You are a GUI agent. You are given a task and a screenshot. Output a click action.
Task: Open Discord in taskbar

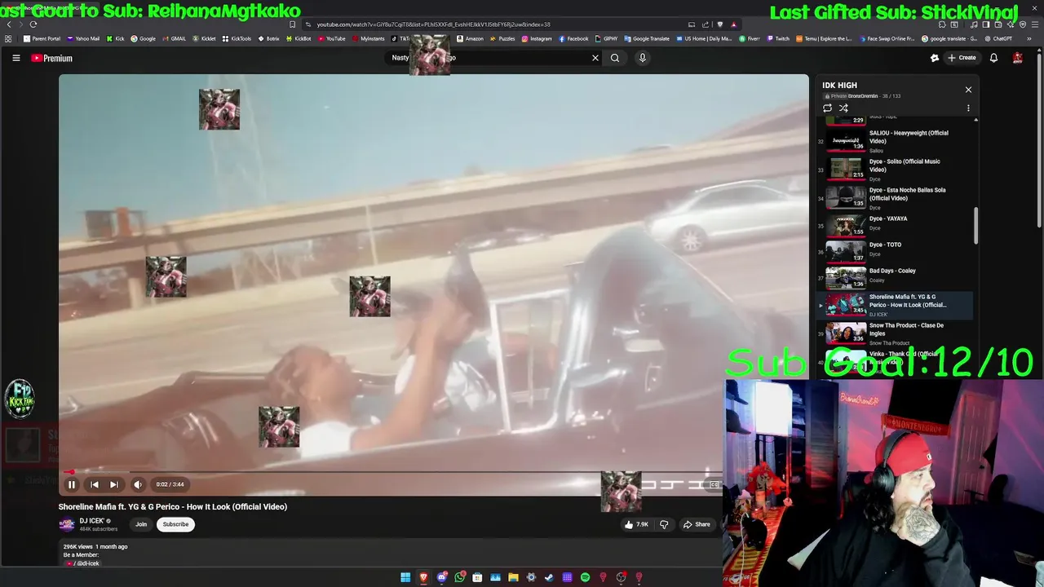441,577
